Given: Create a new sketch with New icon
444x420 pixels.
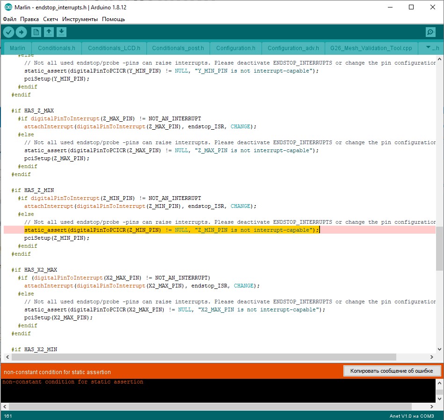Looking at the screenshot, I should (x=36, y=32).
